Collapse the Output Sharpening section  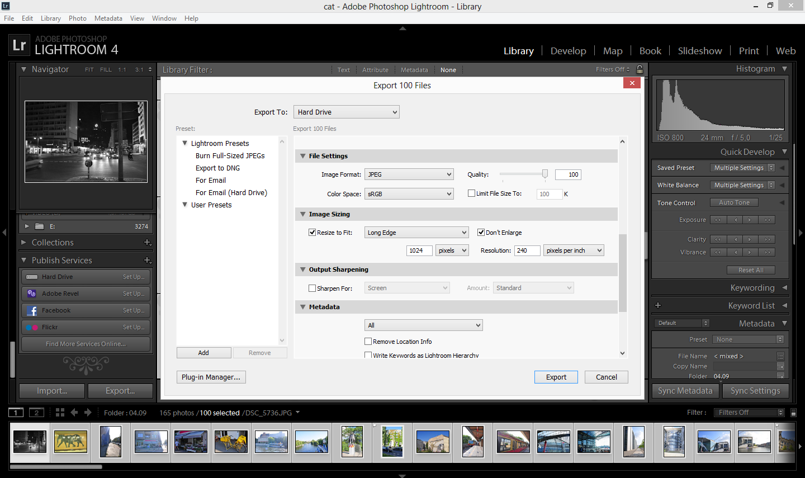pos(303,269)
